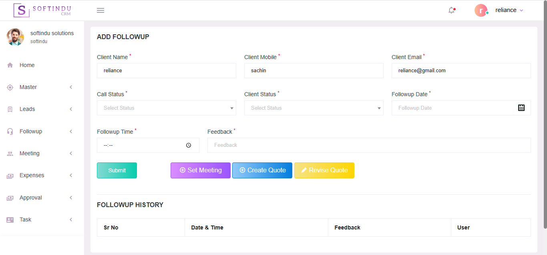
Task: Toggle the sidebar with the hamburger icon
Action: point(100,10)
